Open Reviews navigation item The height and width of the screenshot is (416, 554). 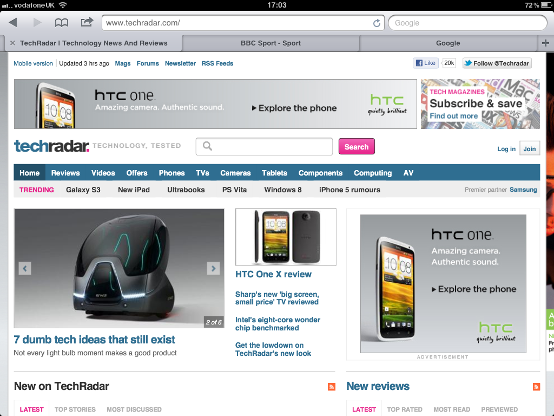coord(65,173)
